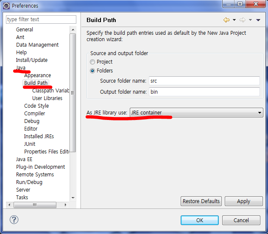Click the Apply button
Viewport: 268px width, 234px height.
244,201
